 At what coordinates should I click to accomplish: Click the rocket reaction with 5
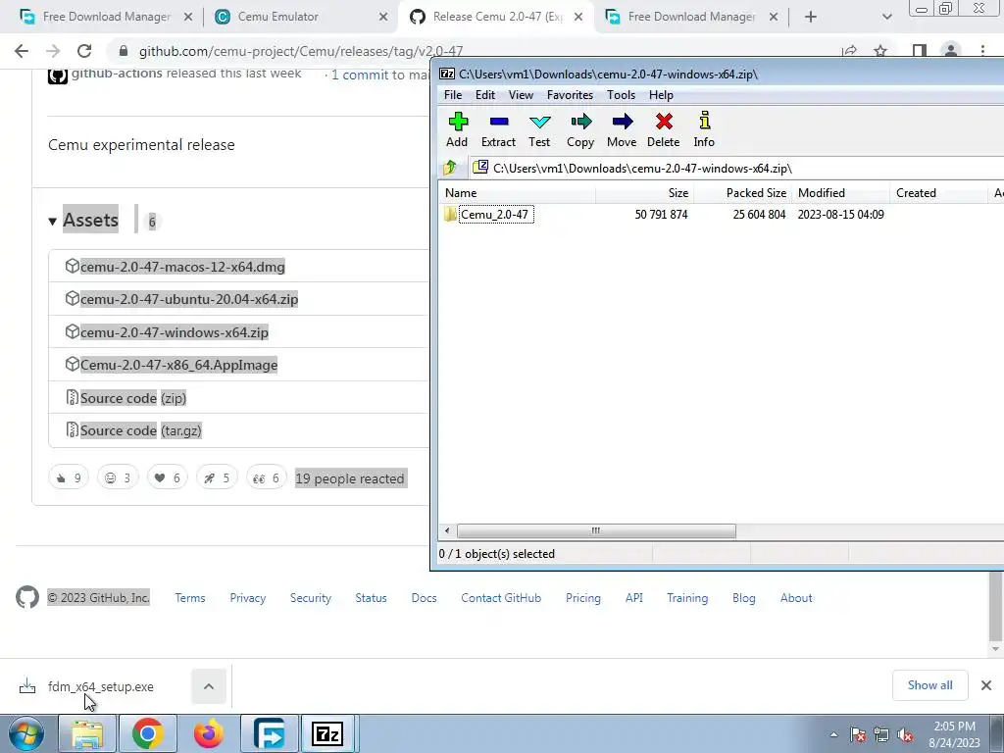pos(217,477)
